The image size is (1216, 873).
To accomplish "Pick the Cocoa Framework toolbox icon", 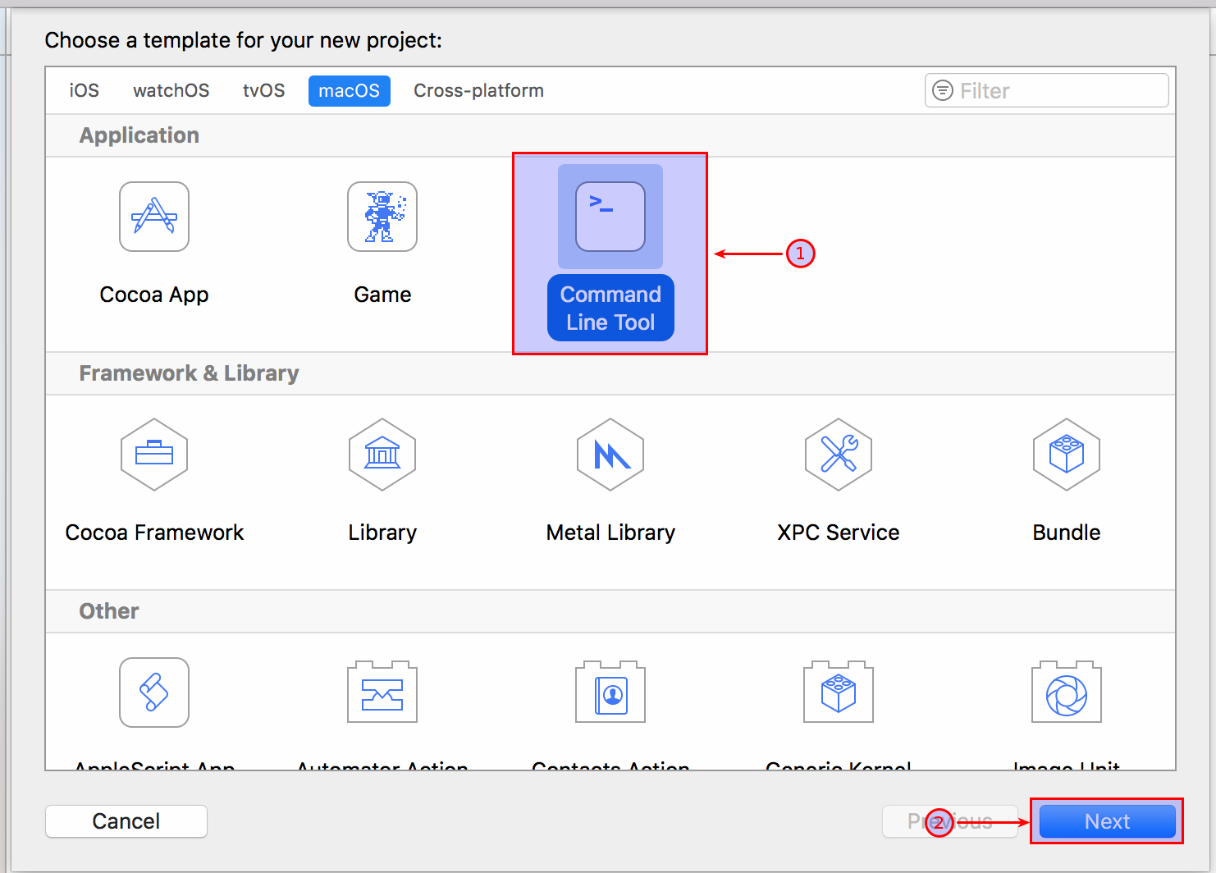I will tap(154, 455).
